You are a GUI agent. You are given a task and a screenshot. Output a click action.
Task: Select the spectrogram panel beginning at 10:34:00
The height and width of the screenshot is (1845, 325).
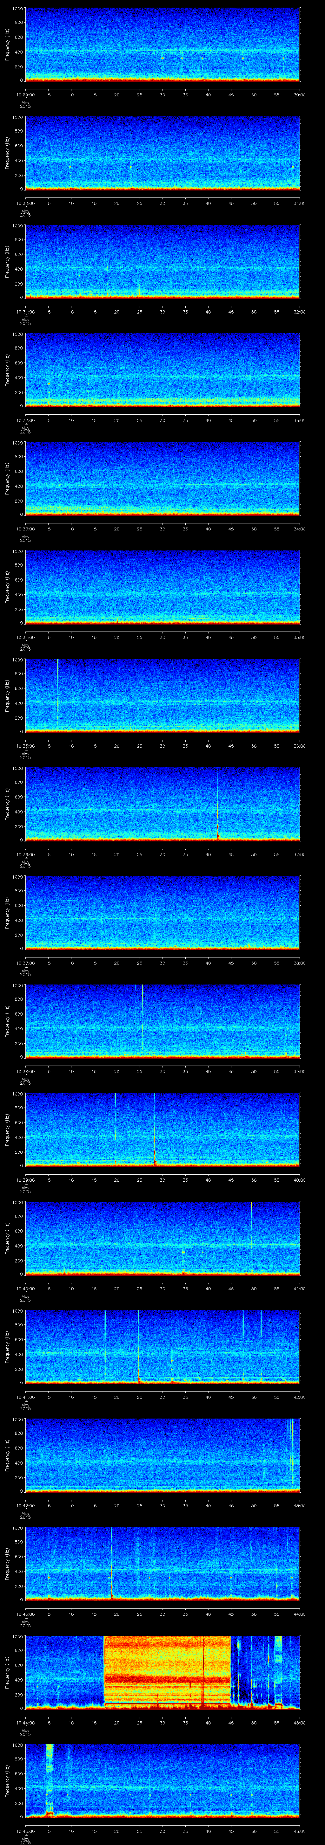(x=163, y=587)
